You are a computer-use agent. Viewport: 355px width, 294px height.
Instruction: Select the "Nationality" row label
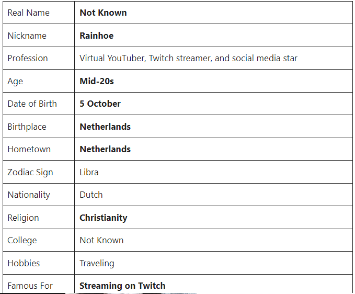(x=29, y=195)
